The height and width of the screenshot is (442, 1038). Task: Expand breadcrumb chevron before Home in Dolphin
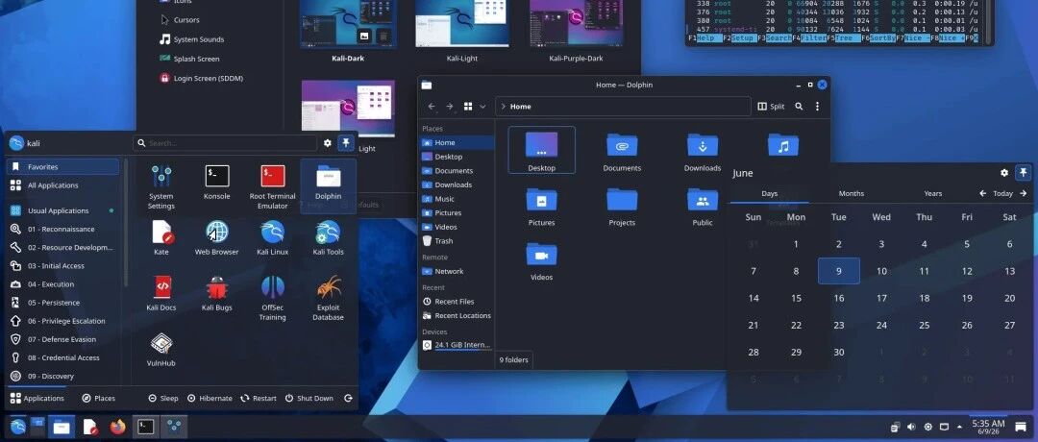[x=503, y=107]
